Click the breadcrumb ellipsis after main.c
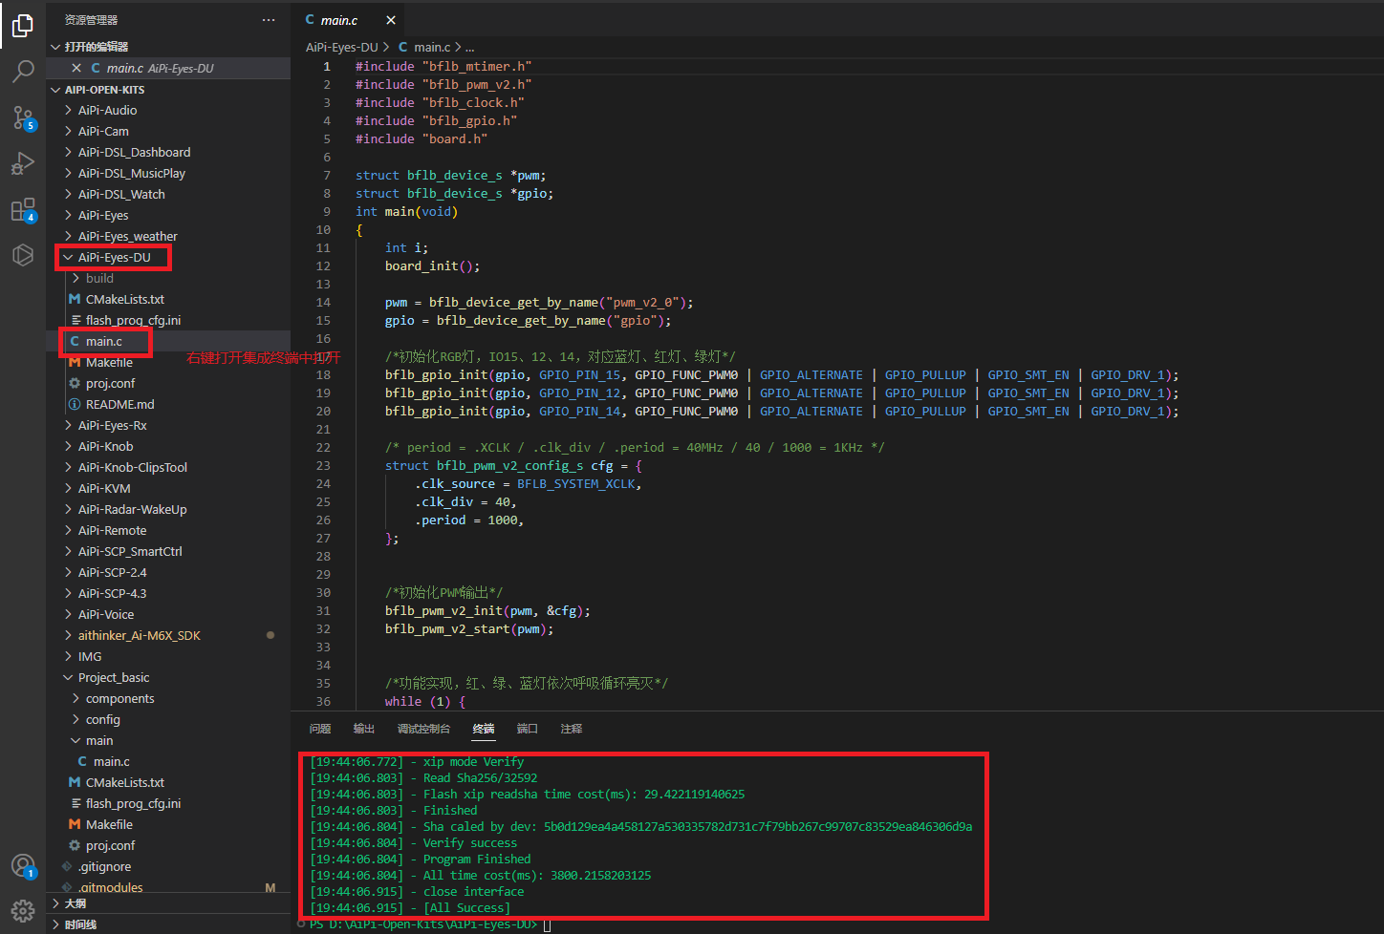Image resolution: width=1384 pixels, height=934 pixels. 469,47
